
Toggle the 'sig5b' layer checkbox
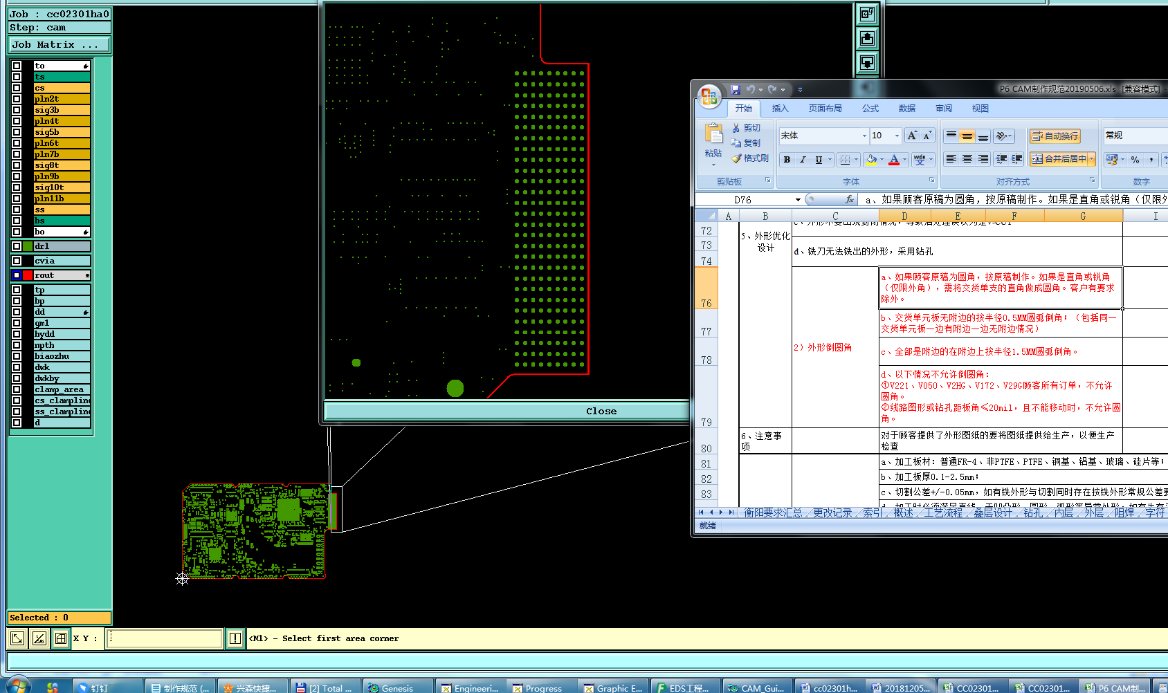coord(17,132)
